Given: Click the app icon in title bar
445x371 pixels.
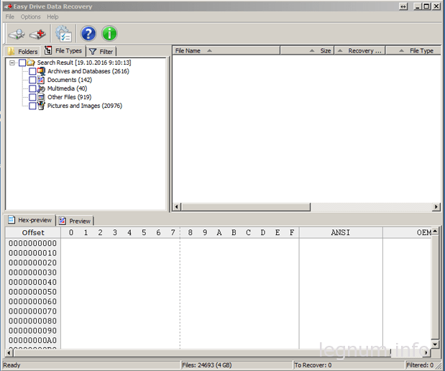Looking at the screenshot, I should [x=8, y=6].
